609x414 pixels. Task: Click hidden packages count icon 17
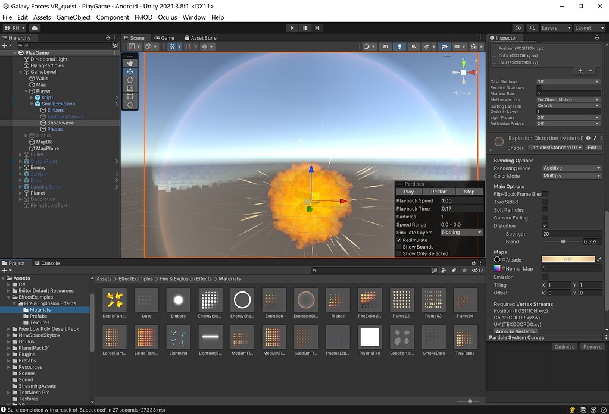click(x=477, y=271)
